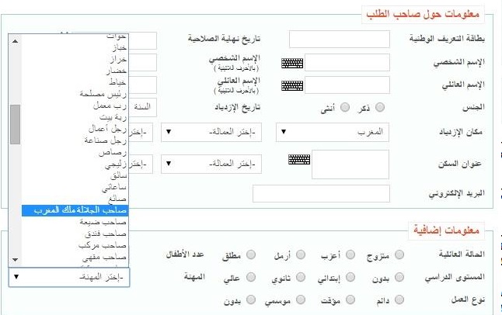Viewport: 502px width, 315px height.
Task: Select أعزب marital status radio button
Action: point(350,254)
